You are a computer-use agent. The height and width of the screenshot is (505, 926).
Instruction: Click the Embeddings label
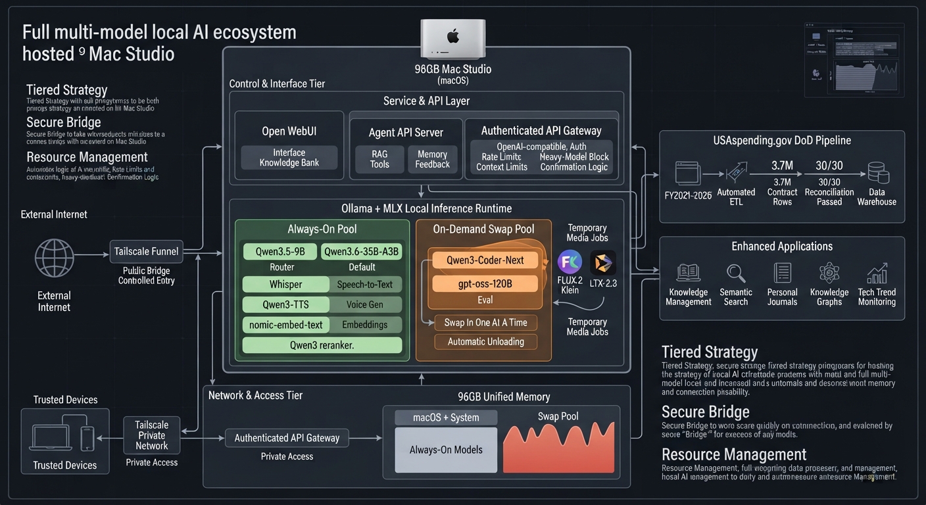[365, 325]
